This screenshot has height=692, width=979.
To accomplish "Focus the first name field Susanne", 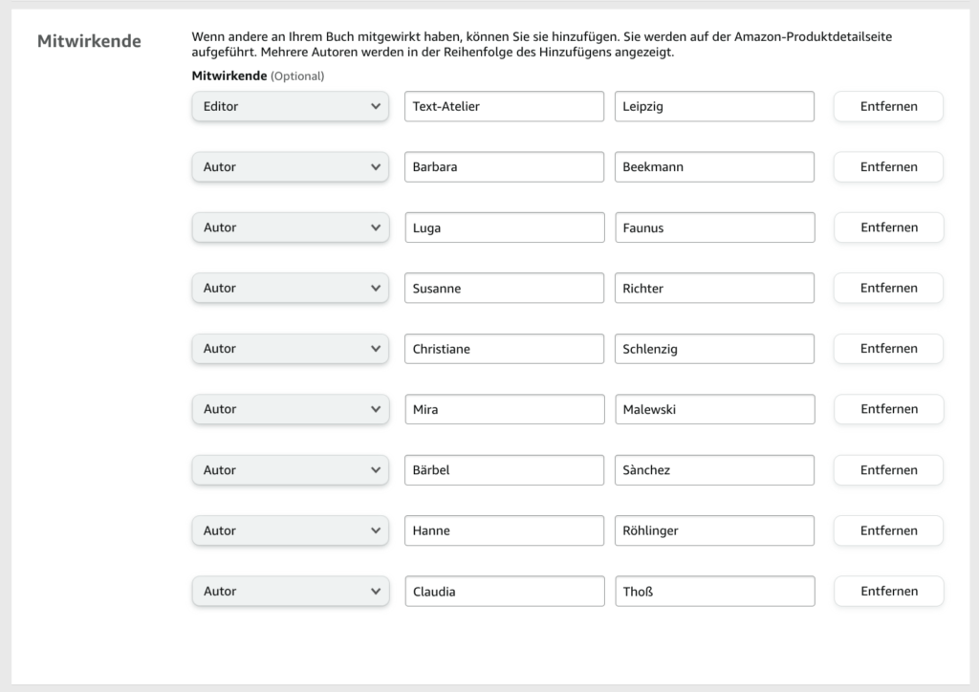I will [x=504, y=288].
